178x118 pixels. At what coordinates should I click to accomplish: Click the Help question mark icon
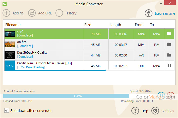pyautogui.click(x=135, y=111)
